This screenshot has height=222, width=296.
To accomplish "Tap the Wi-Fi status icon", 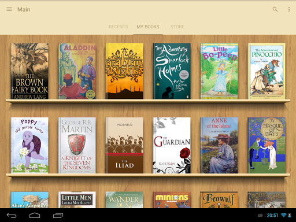I will coord(283,215).
